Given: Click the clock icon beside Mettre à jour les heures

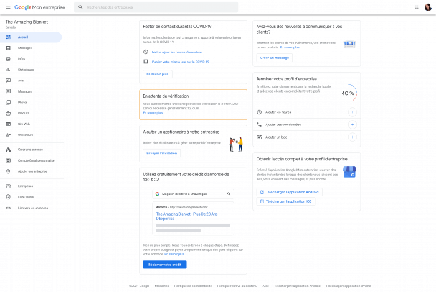Looking at the screenshot, I should [145, 52].
